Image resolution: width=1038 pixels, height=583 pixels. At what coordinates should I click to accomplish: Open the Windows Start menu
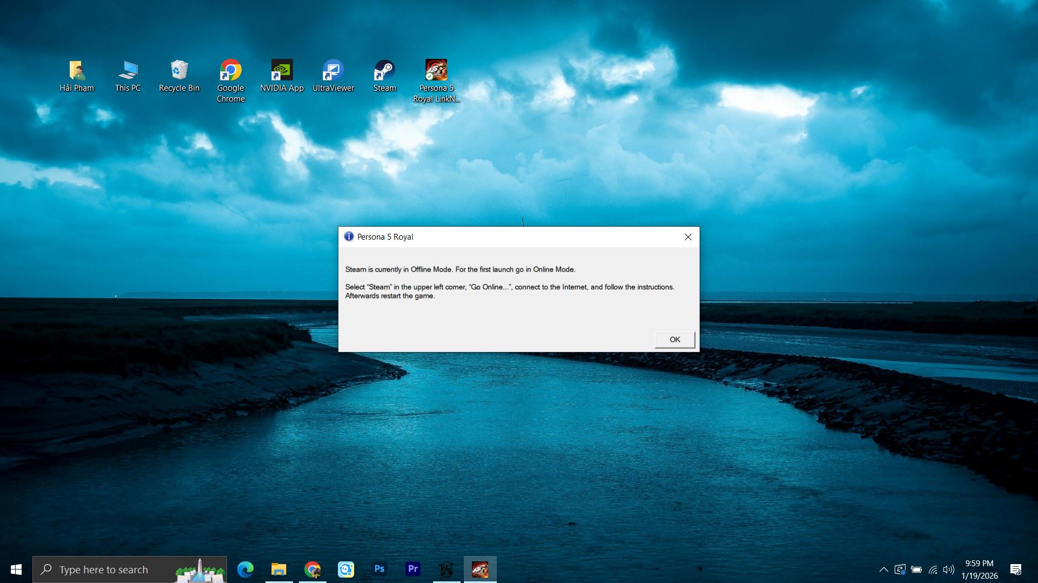click(16, 570)
